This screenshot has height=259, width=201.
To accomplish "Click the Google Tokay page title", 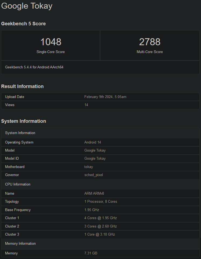I will [x=27, y=6].
